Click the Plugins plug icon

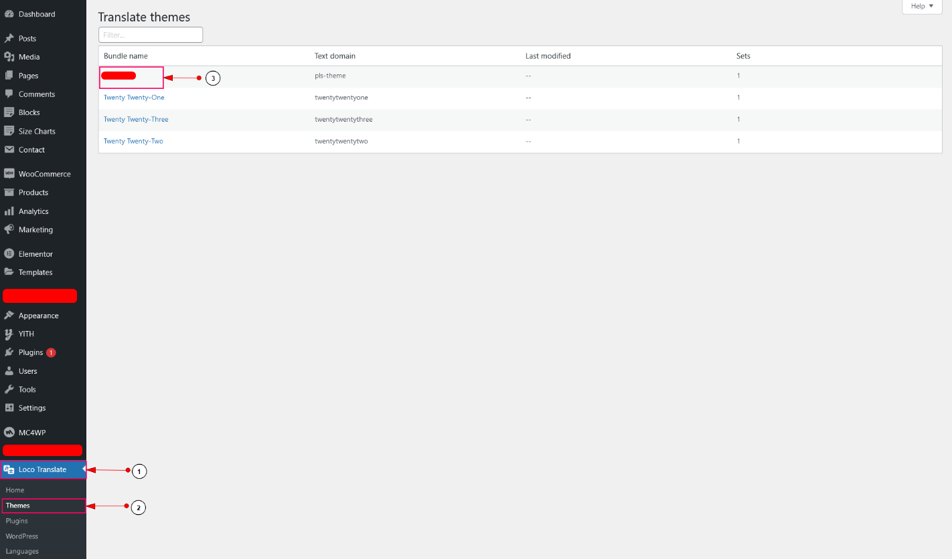tap(9, 352)
